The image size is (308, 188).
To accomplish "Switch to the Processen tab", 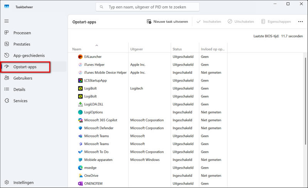I will click(22, 33).
